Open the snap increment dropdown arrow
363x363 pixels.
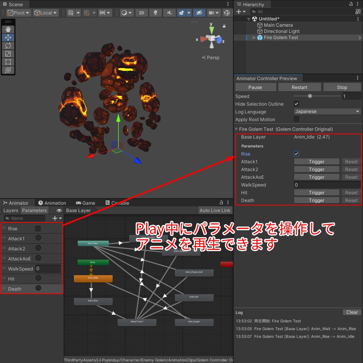pyautogui.click(x=108, y=13)
